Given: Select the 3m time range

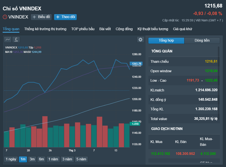Looking at the screenshot, I should coord(32,159).
